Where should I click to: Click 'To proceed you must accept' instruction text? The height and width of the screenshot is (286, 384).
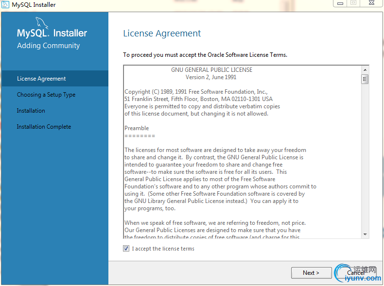(205, 55)
